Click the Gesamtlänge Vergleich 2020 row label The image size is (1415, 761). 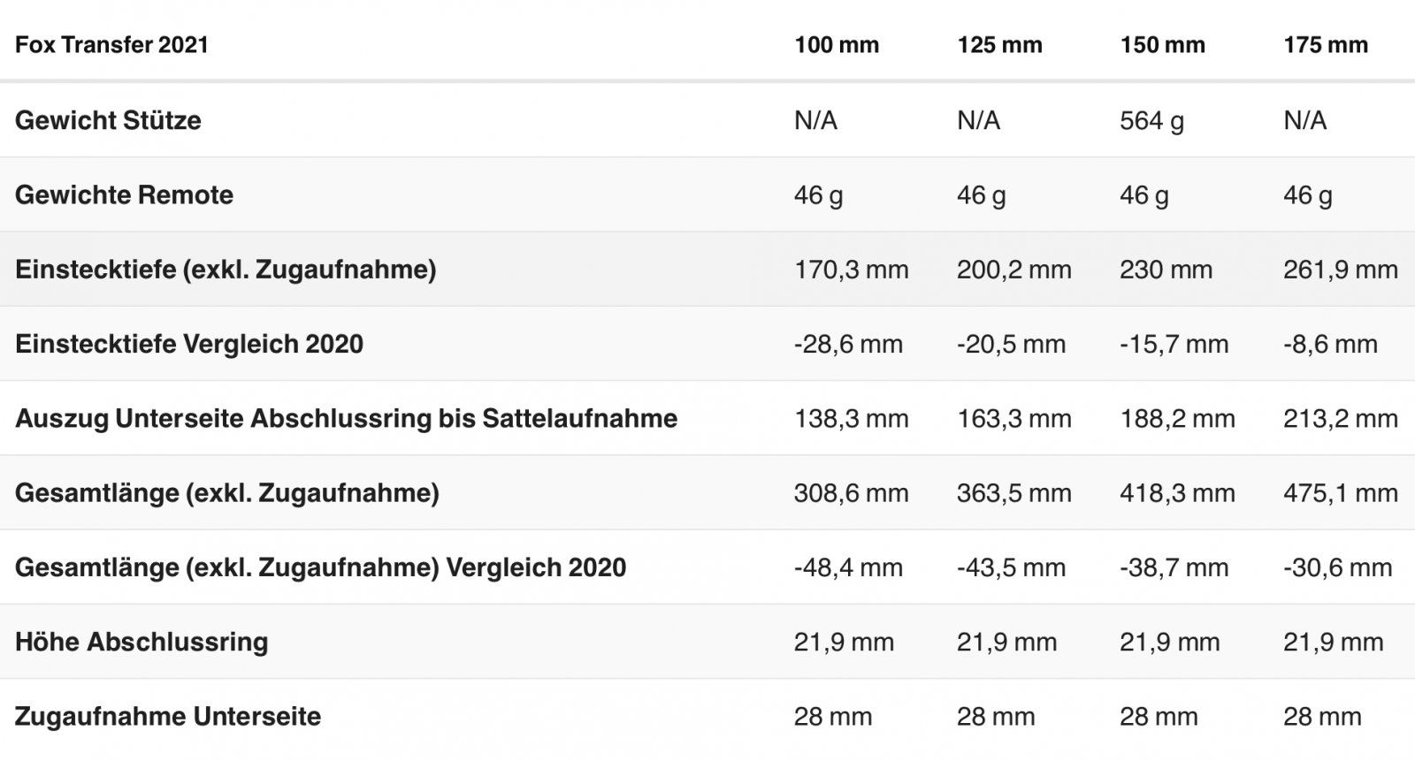(x=320, y=567)
